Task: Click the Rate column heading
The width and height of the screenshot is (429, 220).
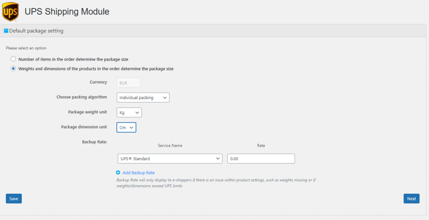Action: (x=261, y=146)
